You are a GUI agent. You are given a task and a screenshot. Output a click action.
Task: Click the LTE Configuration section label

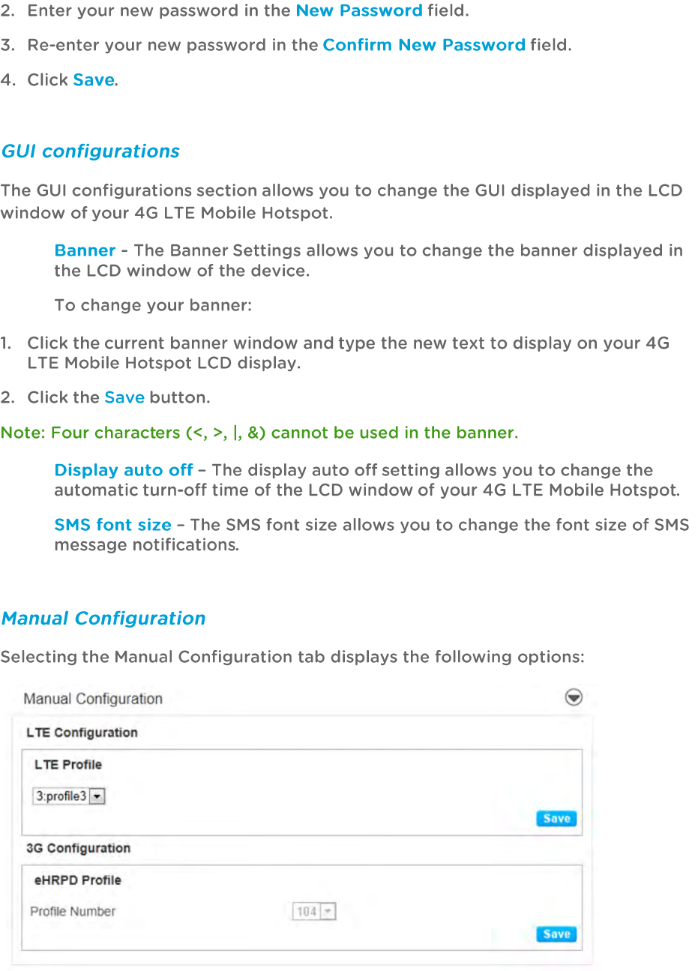[82, 733]
